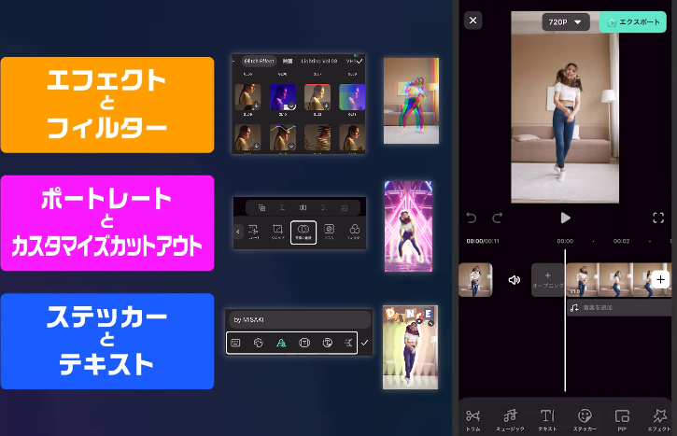Open the circled T font icon
The image size is (677, 436).
coord(327,343)
